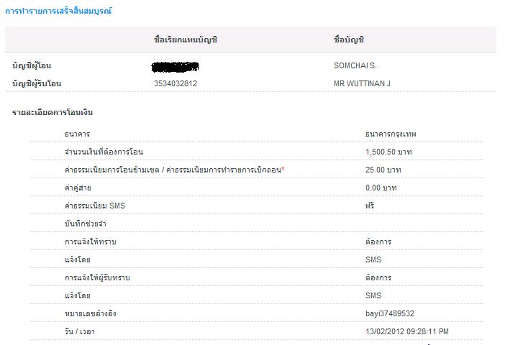The image size is (505, 345).
Task: Select reference number bayi37489532
Action: (389, 313)
